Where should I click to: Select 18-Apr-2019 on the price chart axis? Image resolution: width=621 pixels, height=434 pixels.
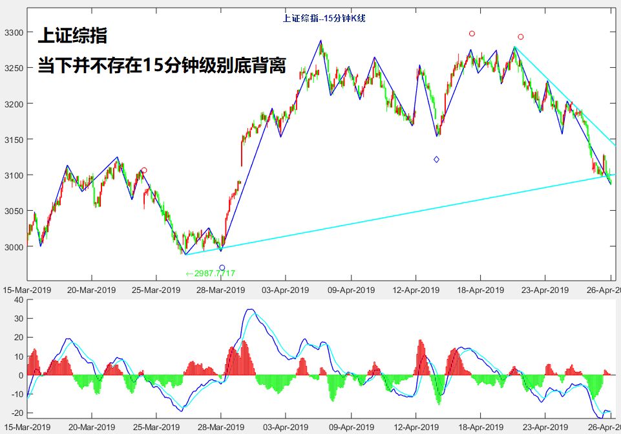480,290
